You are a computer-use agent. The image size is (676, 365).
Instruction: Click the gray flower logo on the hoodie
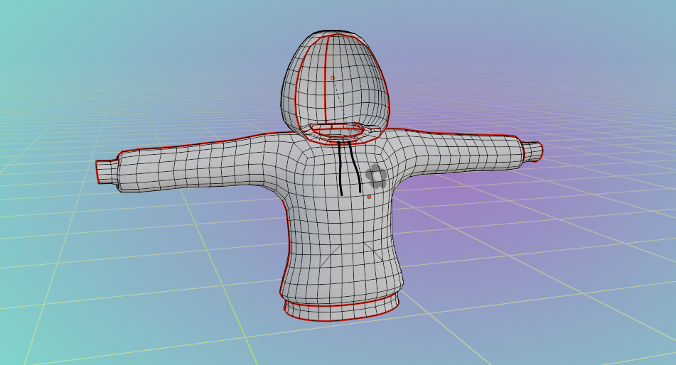376,176
